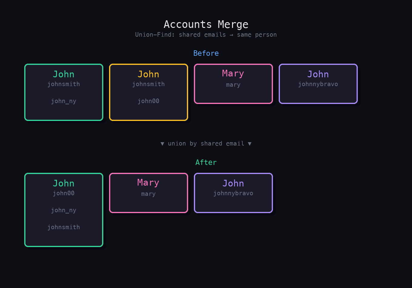Click the Accounts Merge title heading

point(206,24)
